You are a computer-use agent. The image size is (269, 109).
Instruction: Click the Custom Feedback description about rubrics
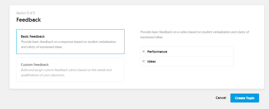(66, 70)
